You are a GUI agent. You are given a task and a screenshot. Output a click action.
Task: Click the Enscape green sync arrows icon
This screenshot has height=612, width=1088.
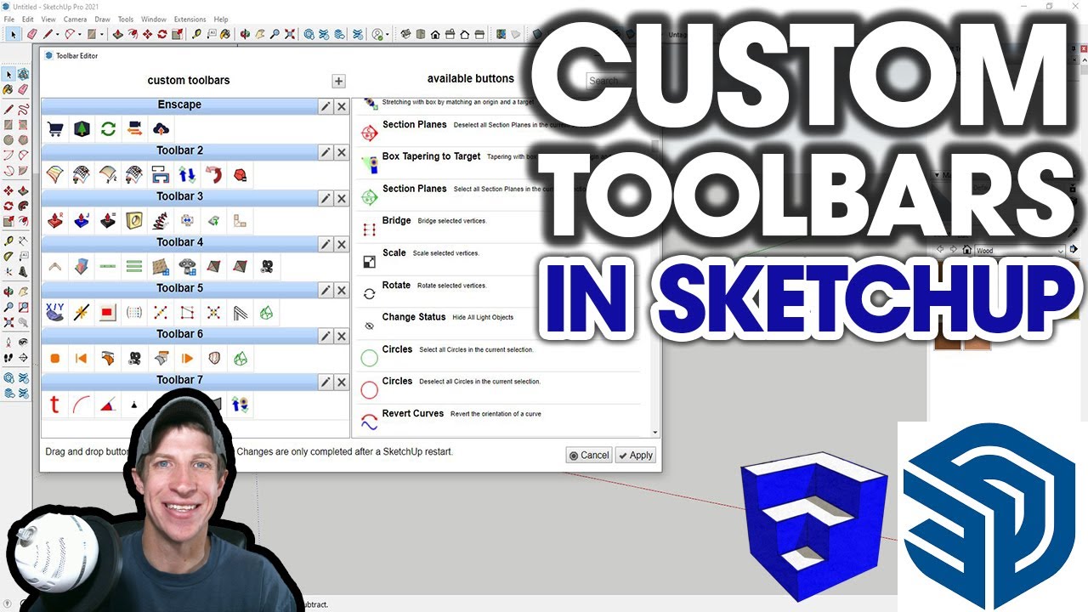108,129
